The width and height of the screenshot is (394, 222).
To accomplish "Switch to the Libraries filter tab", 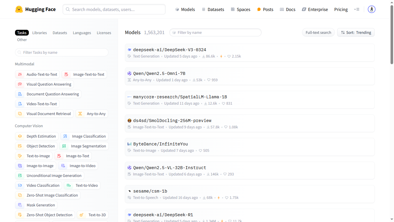I will pos(40,33).
